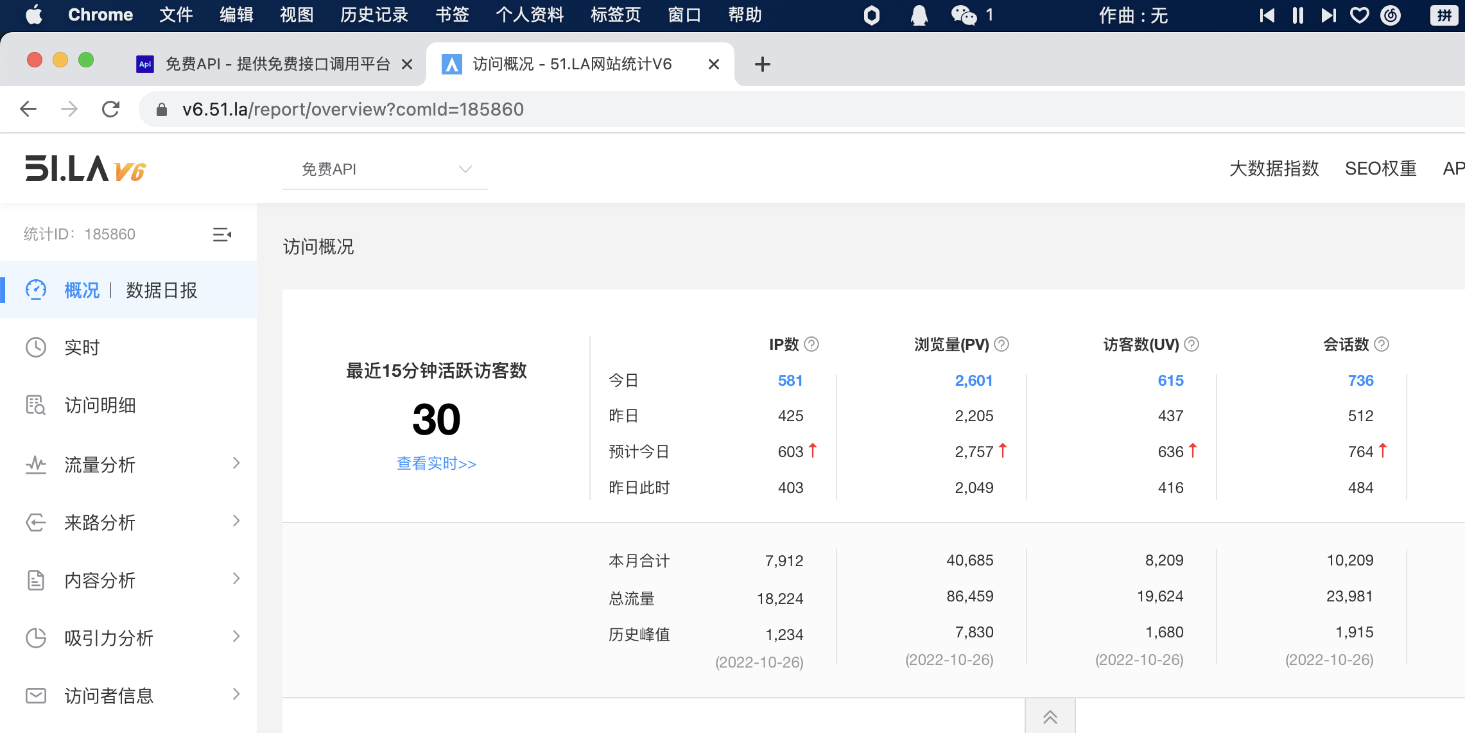Select the 概况 overview gauge icon in sidebar
This screenshot has width=1465, height=733.
point(36,290)
